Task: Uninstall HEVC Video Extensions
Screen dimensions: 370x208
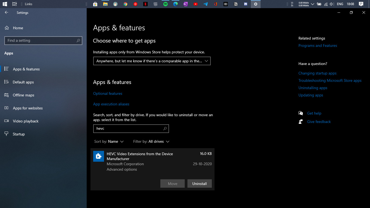Action: 200,183
